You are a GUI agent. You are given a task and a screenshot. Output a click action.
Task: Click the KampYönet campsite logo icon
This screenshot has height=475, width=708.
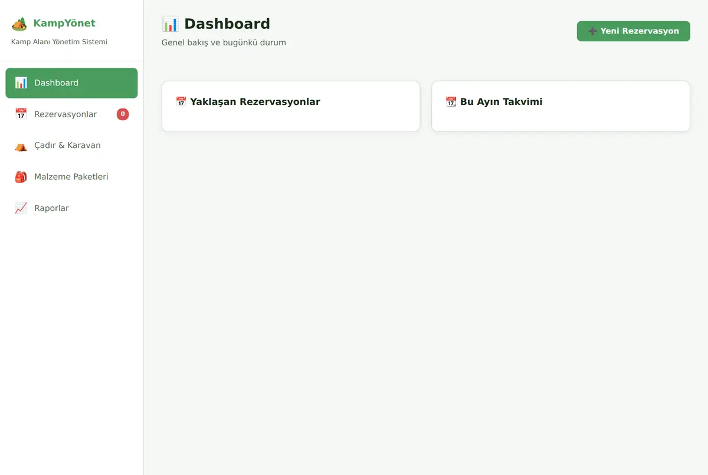click(19, 24)
